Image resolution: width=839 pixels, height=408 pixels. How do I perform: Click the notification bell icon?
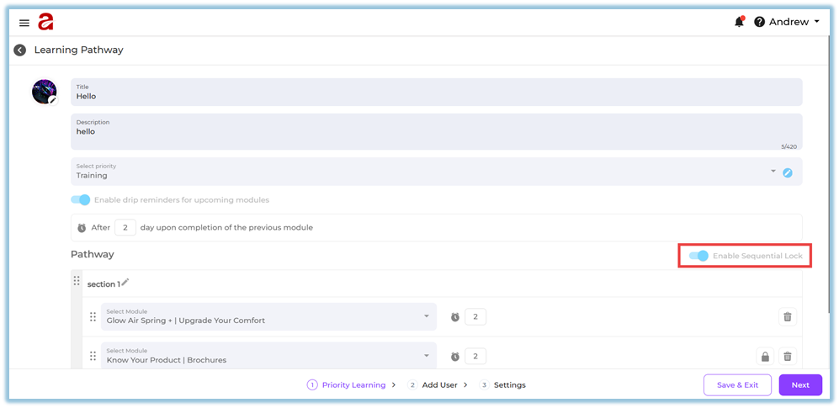[x=739, y=22]
